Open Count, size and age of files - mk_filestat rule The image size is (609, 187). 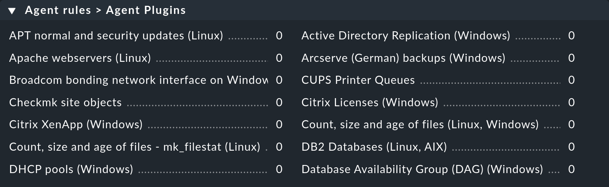click(x=135, y=147)
